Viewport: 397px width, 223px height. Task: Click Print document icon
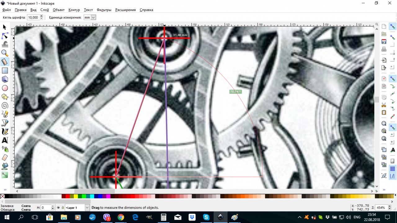pyautogui.click(x=384, y=49)
